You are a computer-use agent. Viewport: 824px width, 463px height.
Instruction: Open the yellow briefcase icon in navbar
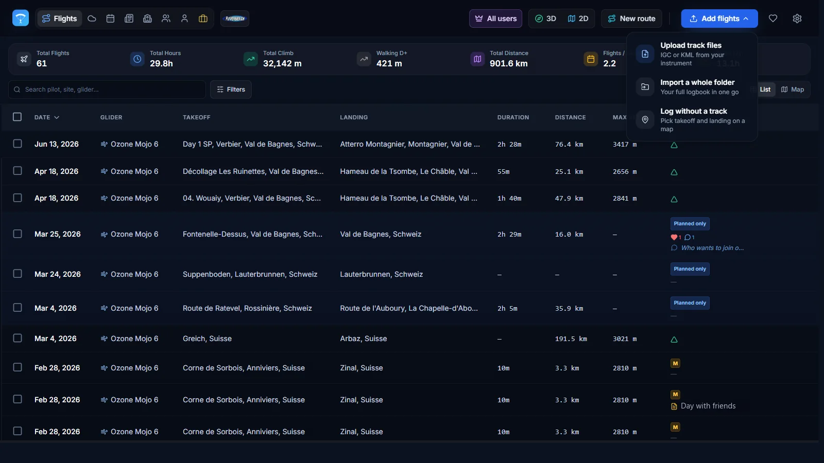tap(203, 19)
